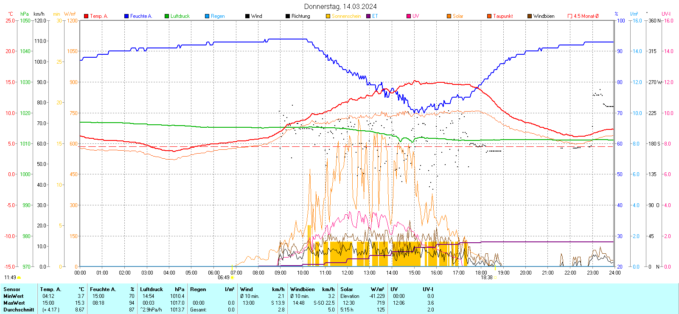Image resolution: width=679 pixels, height=314 pixels.
Task: Click the purple ET legend square
Action: tap(368, 16)
